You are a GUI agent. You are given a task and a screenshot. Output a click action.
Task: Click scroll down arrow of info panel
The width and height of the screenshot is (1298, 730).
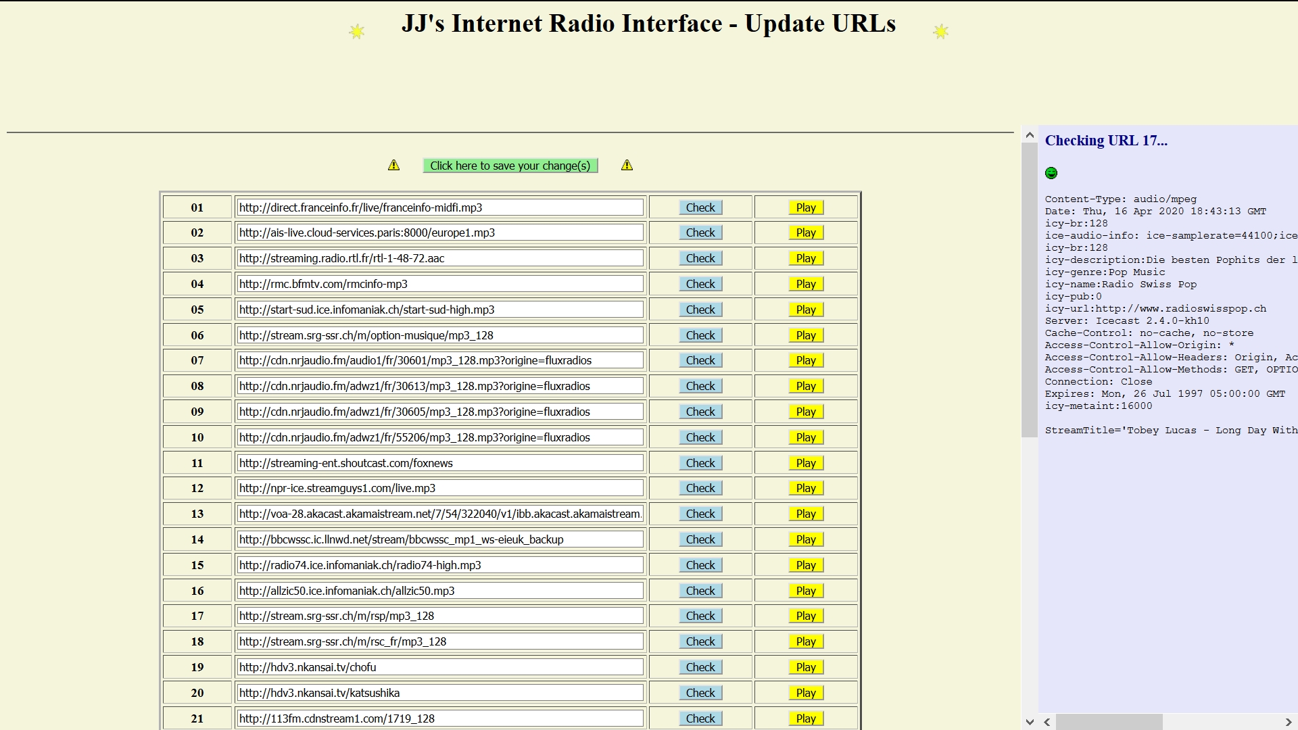[1030, 722]
